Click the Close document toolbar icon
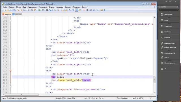 (x=18, y=10)
